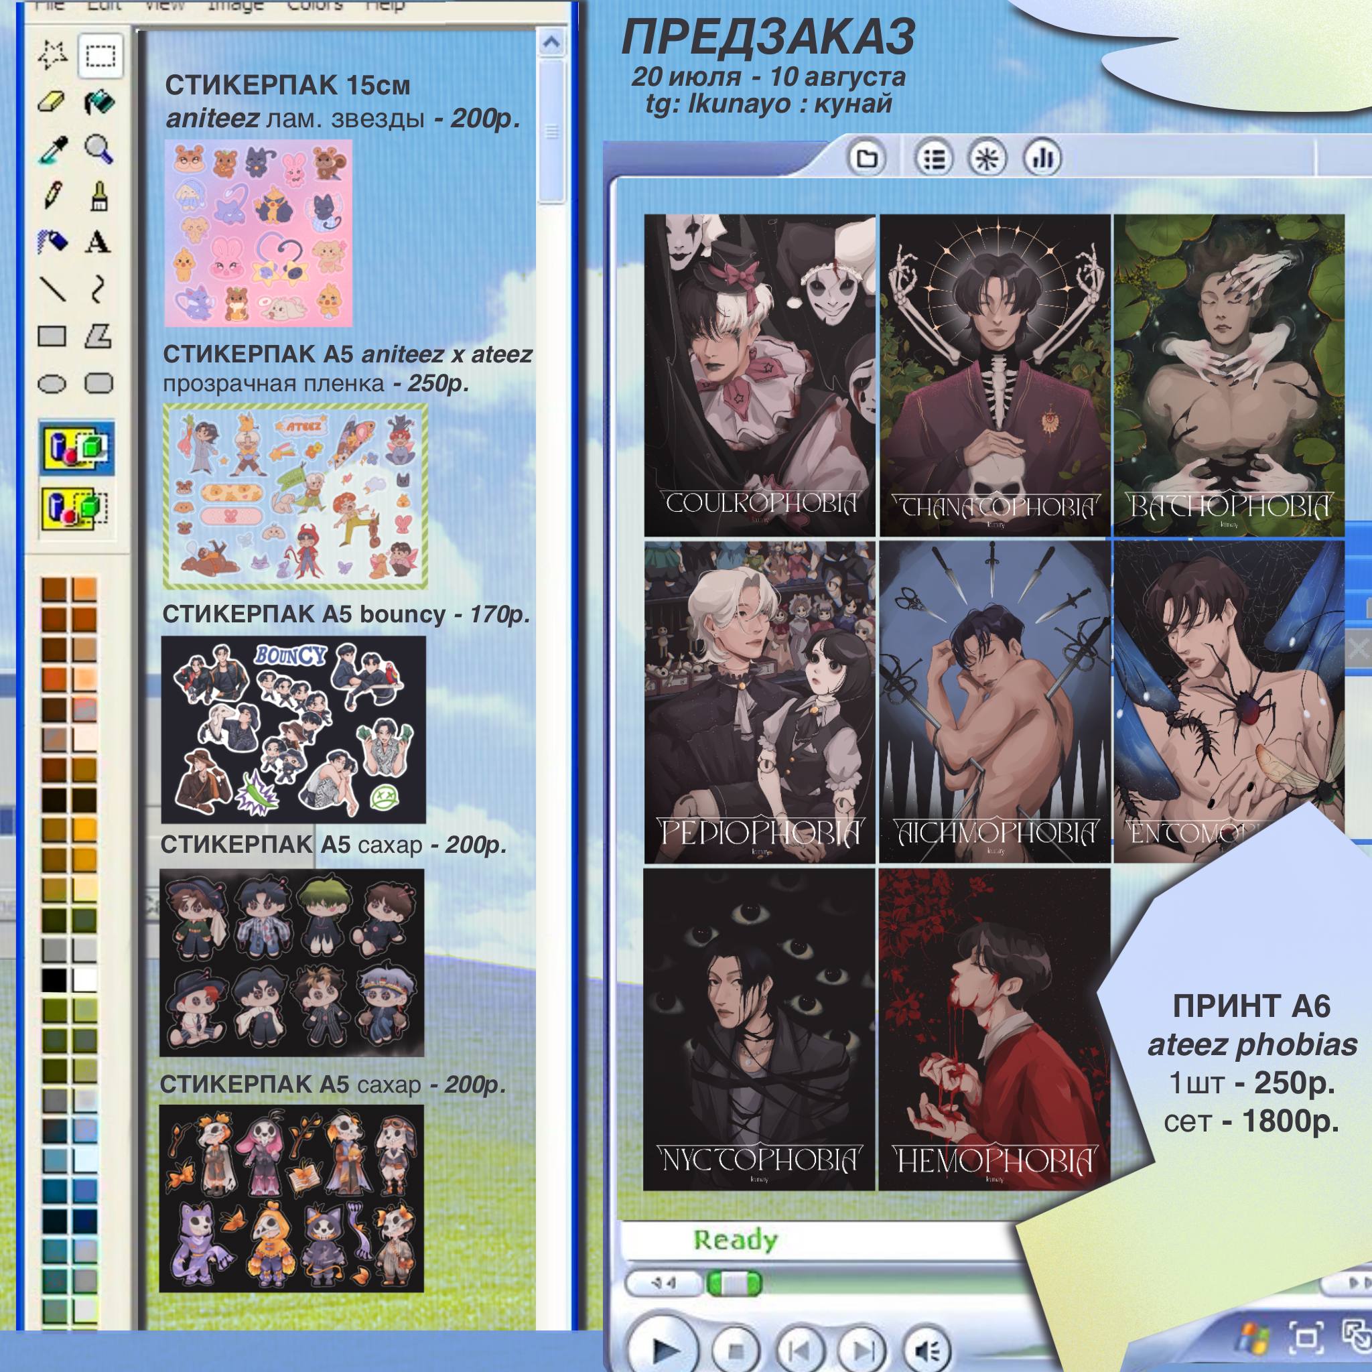Select the BATHOPHOBIA print
The height and width of the screenshot is (1372, 1372).
click(x=1229, y=375)
